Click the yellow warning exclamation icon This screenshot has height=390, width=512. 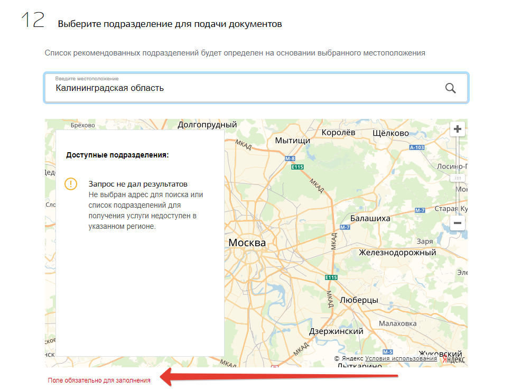click(x=71, y=184)
